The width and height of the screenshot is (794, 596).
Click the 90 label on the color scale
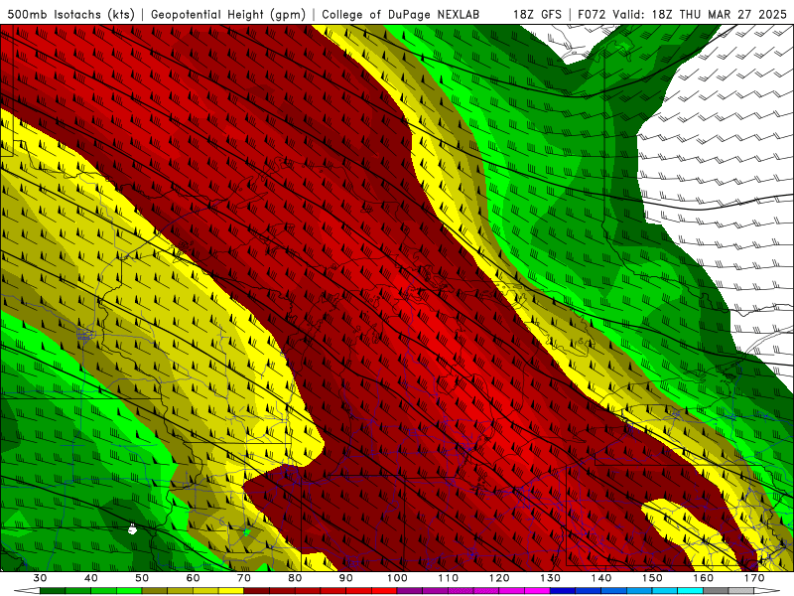click(346, 578)
